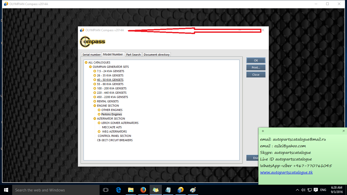Select 100 - 200 KVA GENSETS label

112,88
